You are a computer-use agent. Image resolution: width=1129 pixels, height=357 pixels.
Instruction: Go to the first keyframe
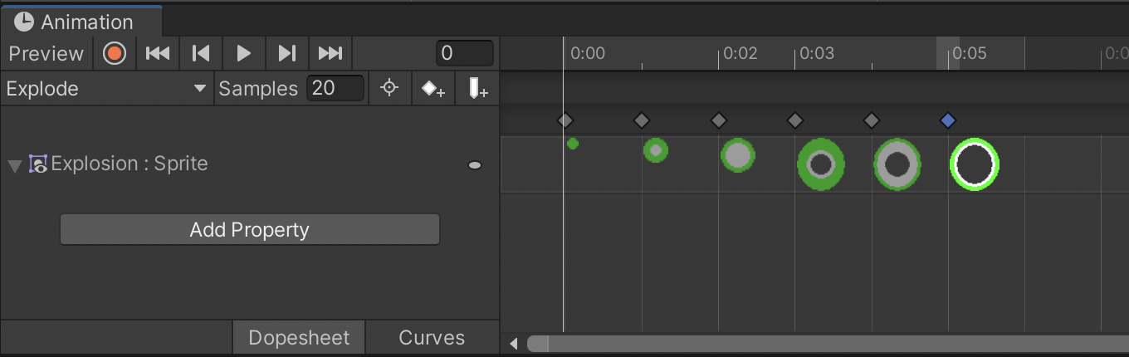[158, 54]
